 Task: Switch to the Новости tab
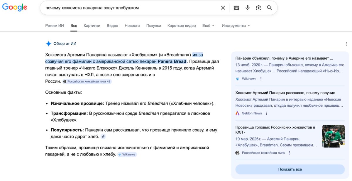tap(132, 26)
